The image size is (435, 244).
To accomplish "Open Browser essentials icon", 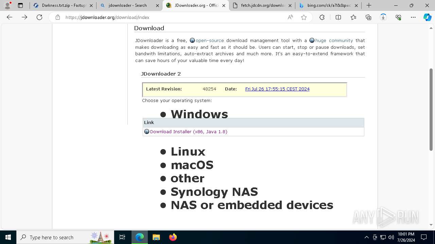I will tap(398, 17).
